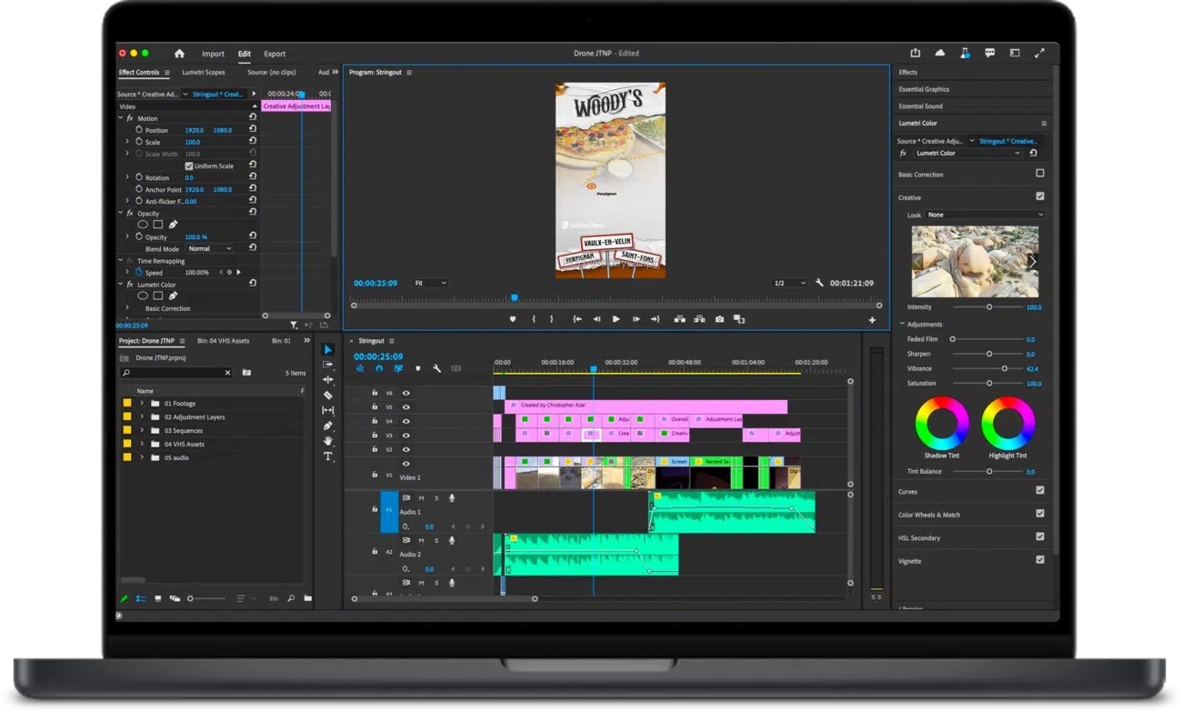This screenshot has width=1182, height=712.
Task: Mute the Audio 1 track
Action: tap(421, 498)
